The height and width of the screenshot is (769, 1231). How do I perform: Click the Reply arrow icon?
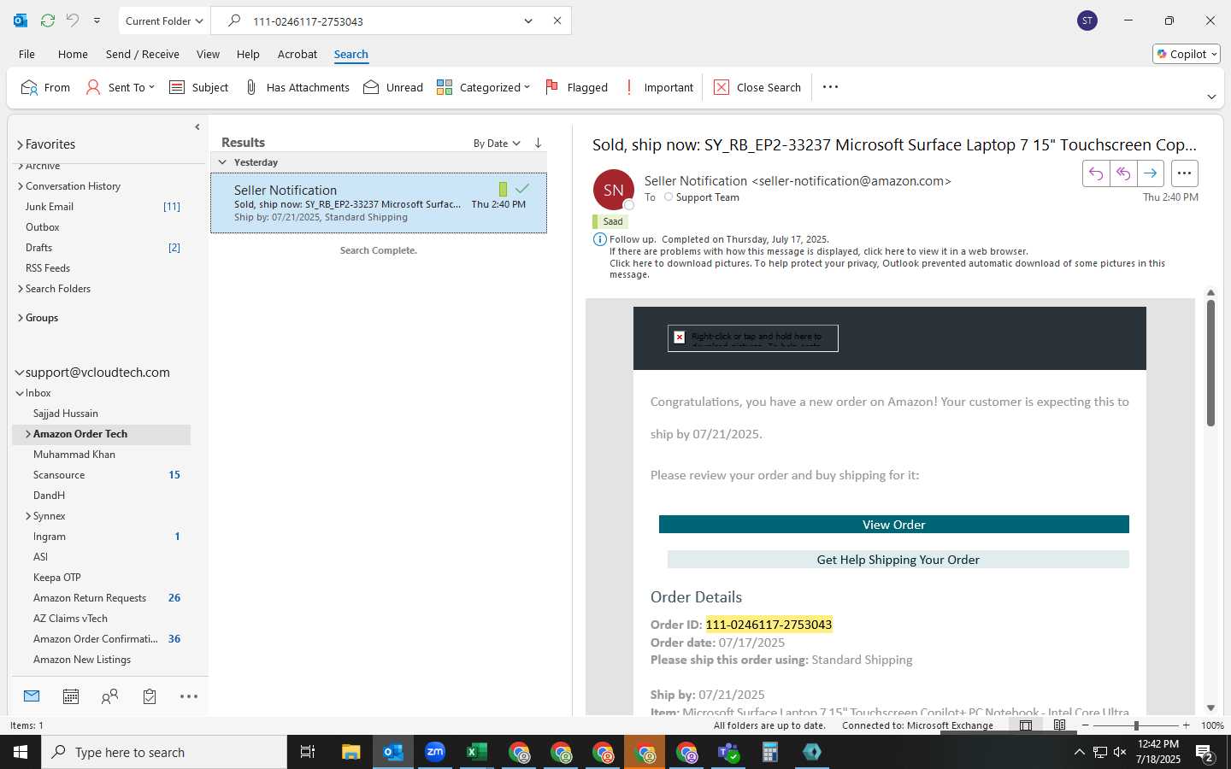pos(1096,173)
